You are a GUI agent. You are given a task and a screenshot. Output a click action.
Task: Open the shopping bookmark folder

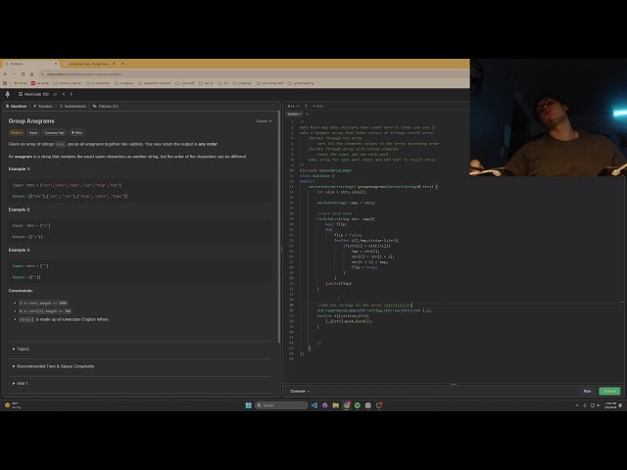[x=242, y=83]
